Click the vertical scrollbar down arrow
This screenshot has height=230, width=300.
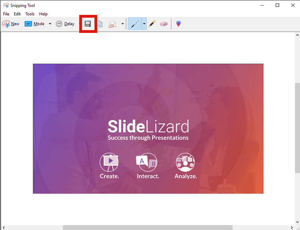[297, 222]
